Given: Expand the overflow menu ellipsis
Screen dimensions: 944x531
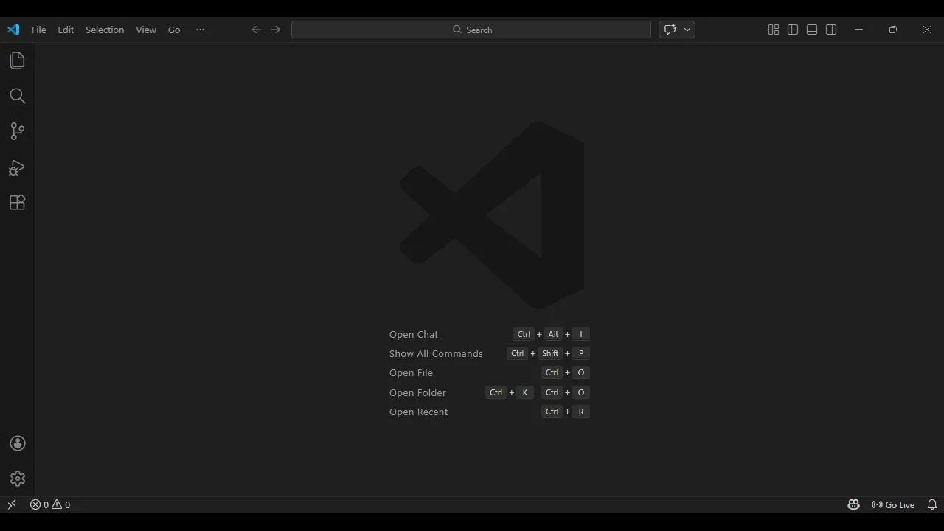Looking at the screenshot, I should 200,29.
